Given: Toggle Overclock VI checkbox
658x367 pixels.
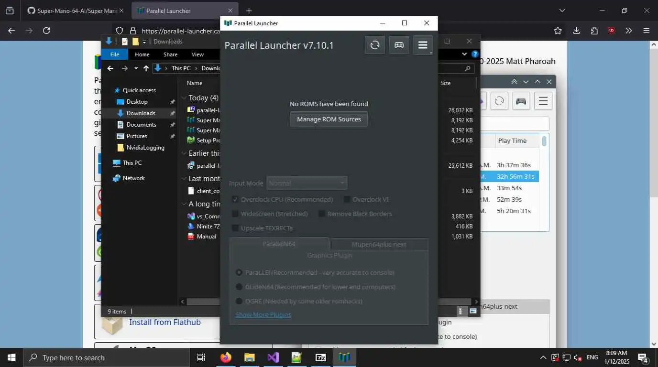Looking at the screenshot, I should [347, 199].
